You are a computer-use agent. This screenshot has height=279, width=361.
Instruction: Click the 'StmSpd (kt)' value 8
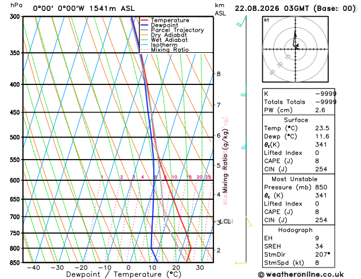pos(317,263)
